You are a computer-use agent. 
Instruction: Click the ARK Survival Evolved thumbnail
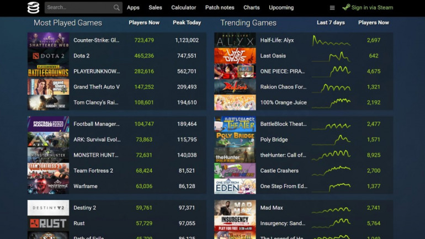tap(48, 140)
